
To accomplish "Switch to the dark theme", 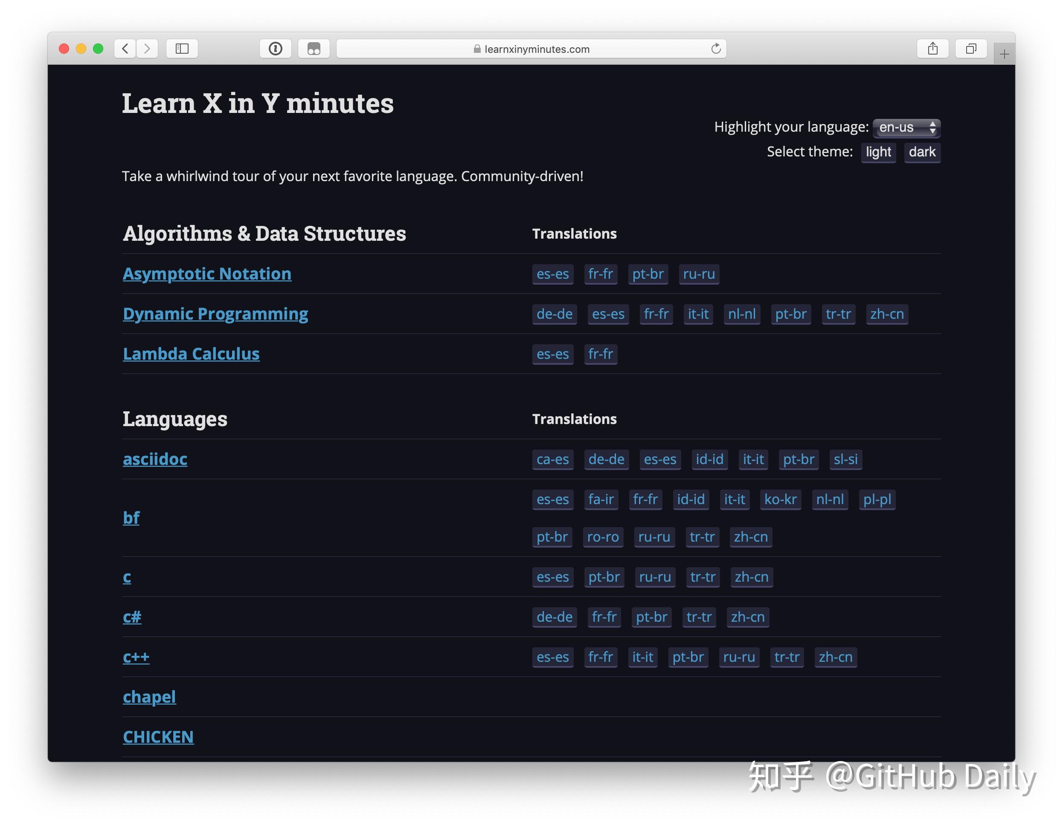I will tap(921, 152).
